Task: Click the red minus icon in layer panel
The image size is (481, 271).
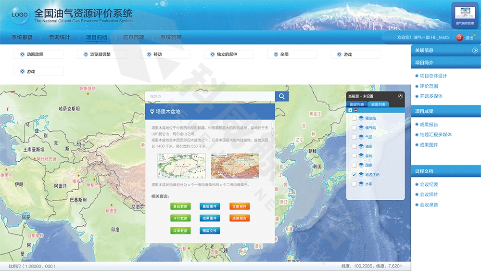Action: point(355,110)
